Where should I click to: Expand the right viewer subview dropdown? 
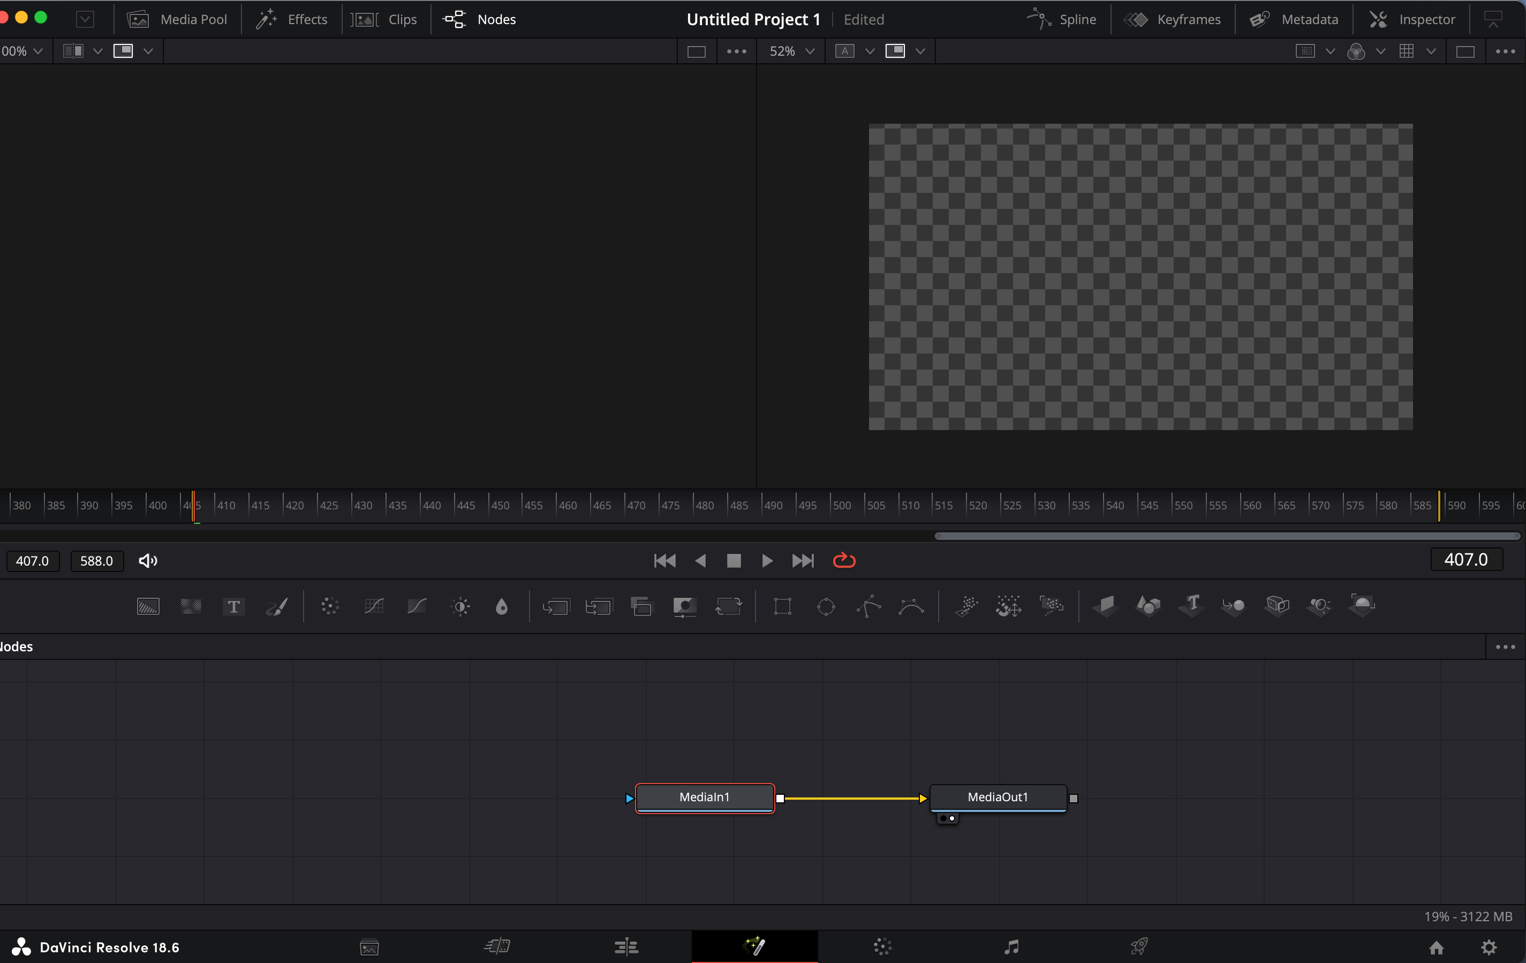click(920, 51)
